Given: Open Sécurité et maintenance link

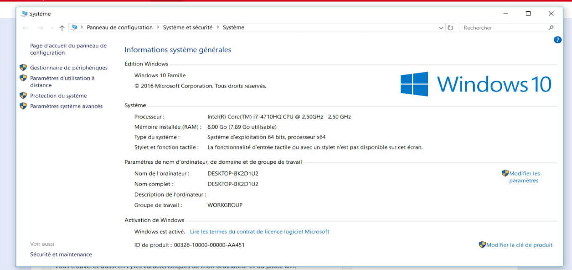Looking at the screenshot, I should click(x=61, y=254).
